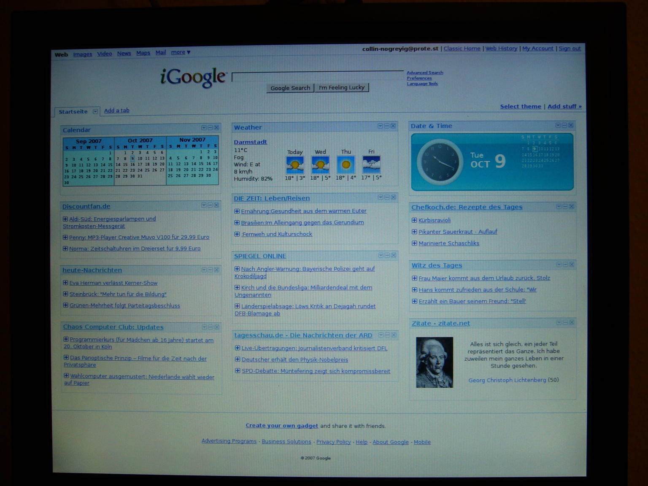Click Create your own gadget link

[282, 426]
